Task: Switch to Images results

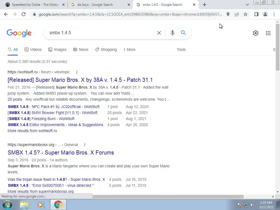Action: pyautogui.click(x=57, y=50)
